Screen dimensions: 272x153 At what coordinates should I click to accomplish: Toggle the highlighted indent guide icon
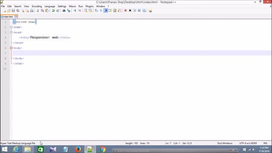[106, 11]
